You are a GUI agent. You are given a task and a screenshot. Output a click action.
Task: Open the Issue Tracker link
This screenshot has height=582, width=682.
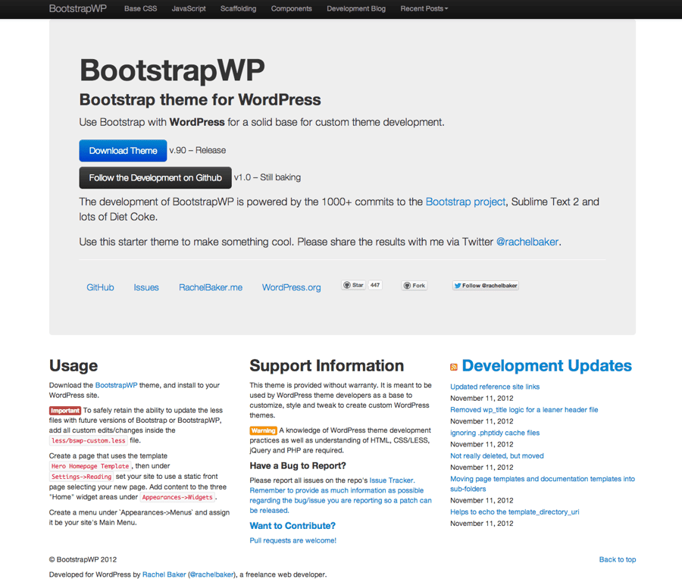tap(392, 480)
